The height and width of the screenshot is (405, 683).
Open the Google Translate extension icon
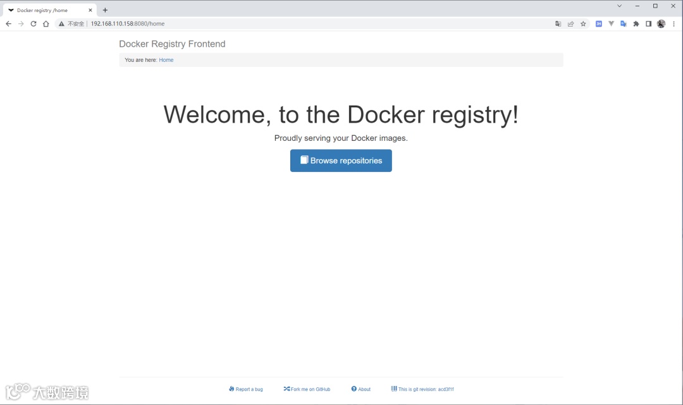[x=624, y=24]
